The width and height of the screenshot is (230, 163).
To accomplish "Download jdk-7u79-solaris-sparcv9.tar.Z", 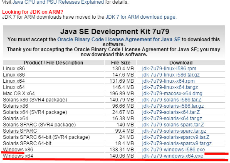I will (176, 137).
